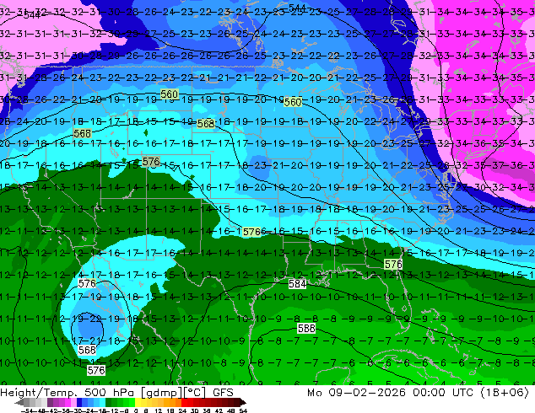Click the "568" label beside -18 -19 values
Image resolution: width=535 pixels, height=413 pixels.
click(x=206, y=123)
